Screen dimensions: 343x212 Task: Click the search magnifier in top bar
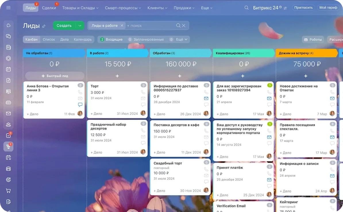point(246,8)
